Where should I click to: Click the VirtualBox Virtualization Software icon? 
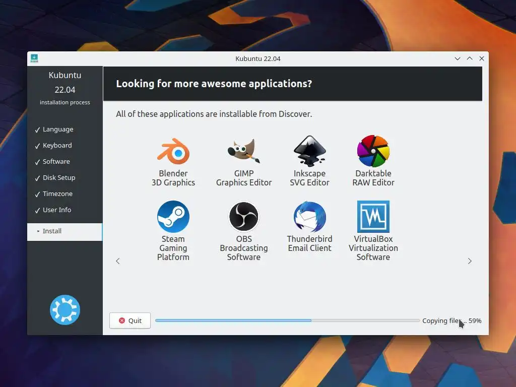[373, 217]
